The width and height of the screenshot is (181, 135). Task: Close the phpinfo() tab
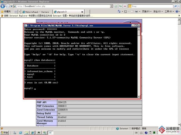(82, 12)
